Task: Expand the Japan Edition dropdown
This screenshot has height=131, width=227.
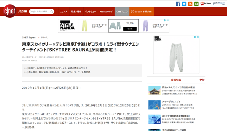Action: tap(142, 12)
